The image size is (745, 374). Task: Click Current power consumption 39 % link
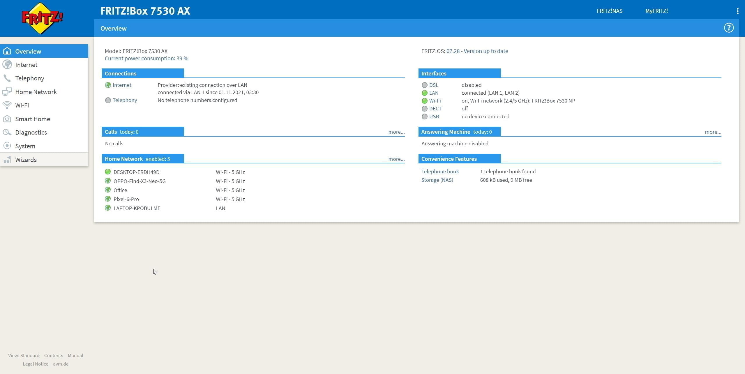point(146,58)
